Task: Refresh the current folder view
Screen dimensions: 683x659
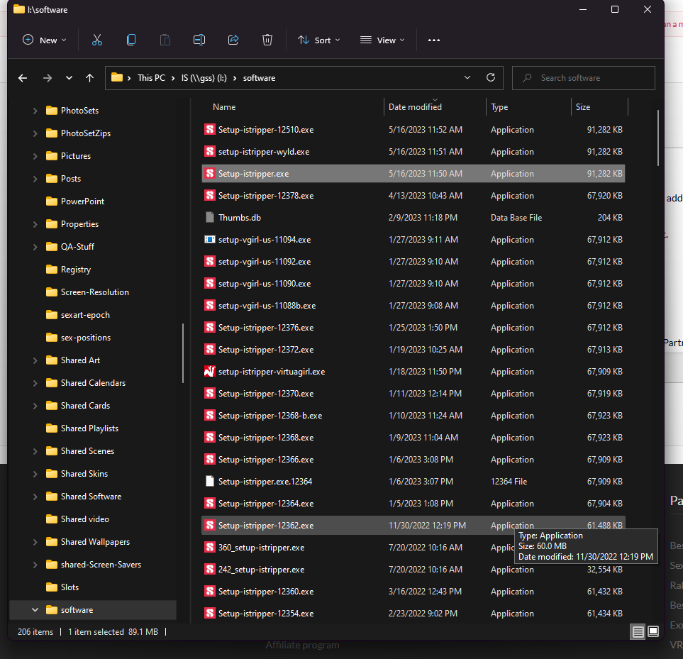Action: click(490, 78)
